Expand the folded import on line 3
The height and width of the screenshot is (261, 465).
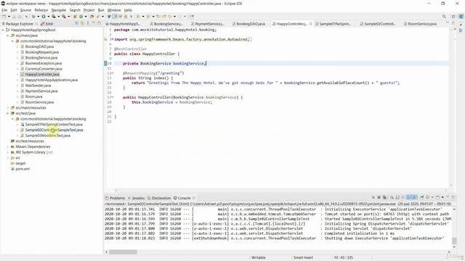(112, 39)
